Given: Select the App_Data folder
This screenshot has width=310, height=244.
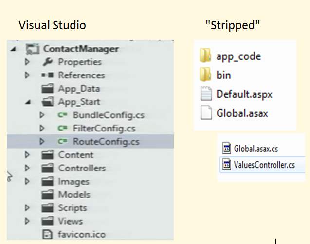Looking at the screenshot, I should (79, 89).
